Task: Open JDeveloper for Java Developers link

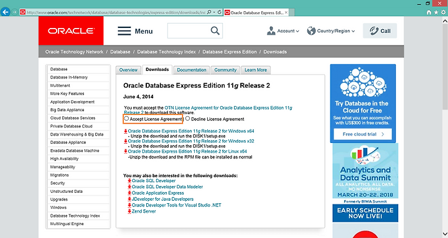Action: coord(162,199)
